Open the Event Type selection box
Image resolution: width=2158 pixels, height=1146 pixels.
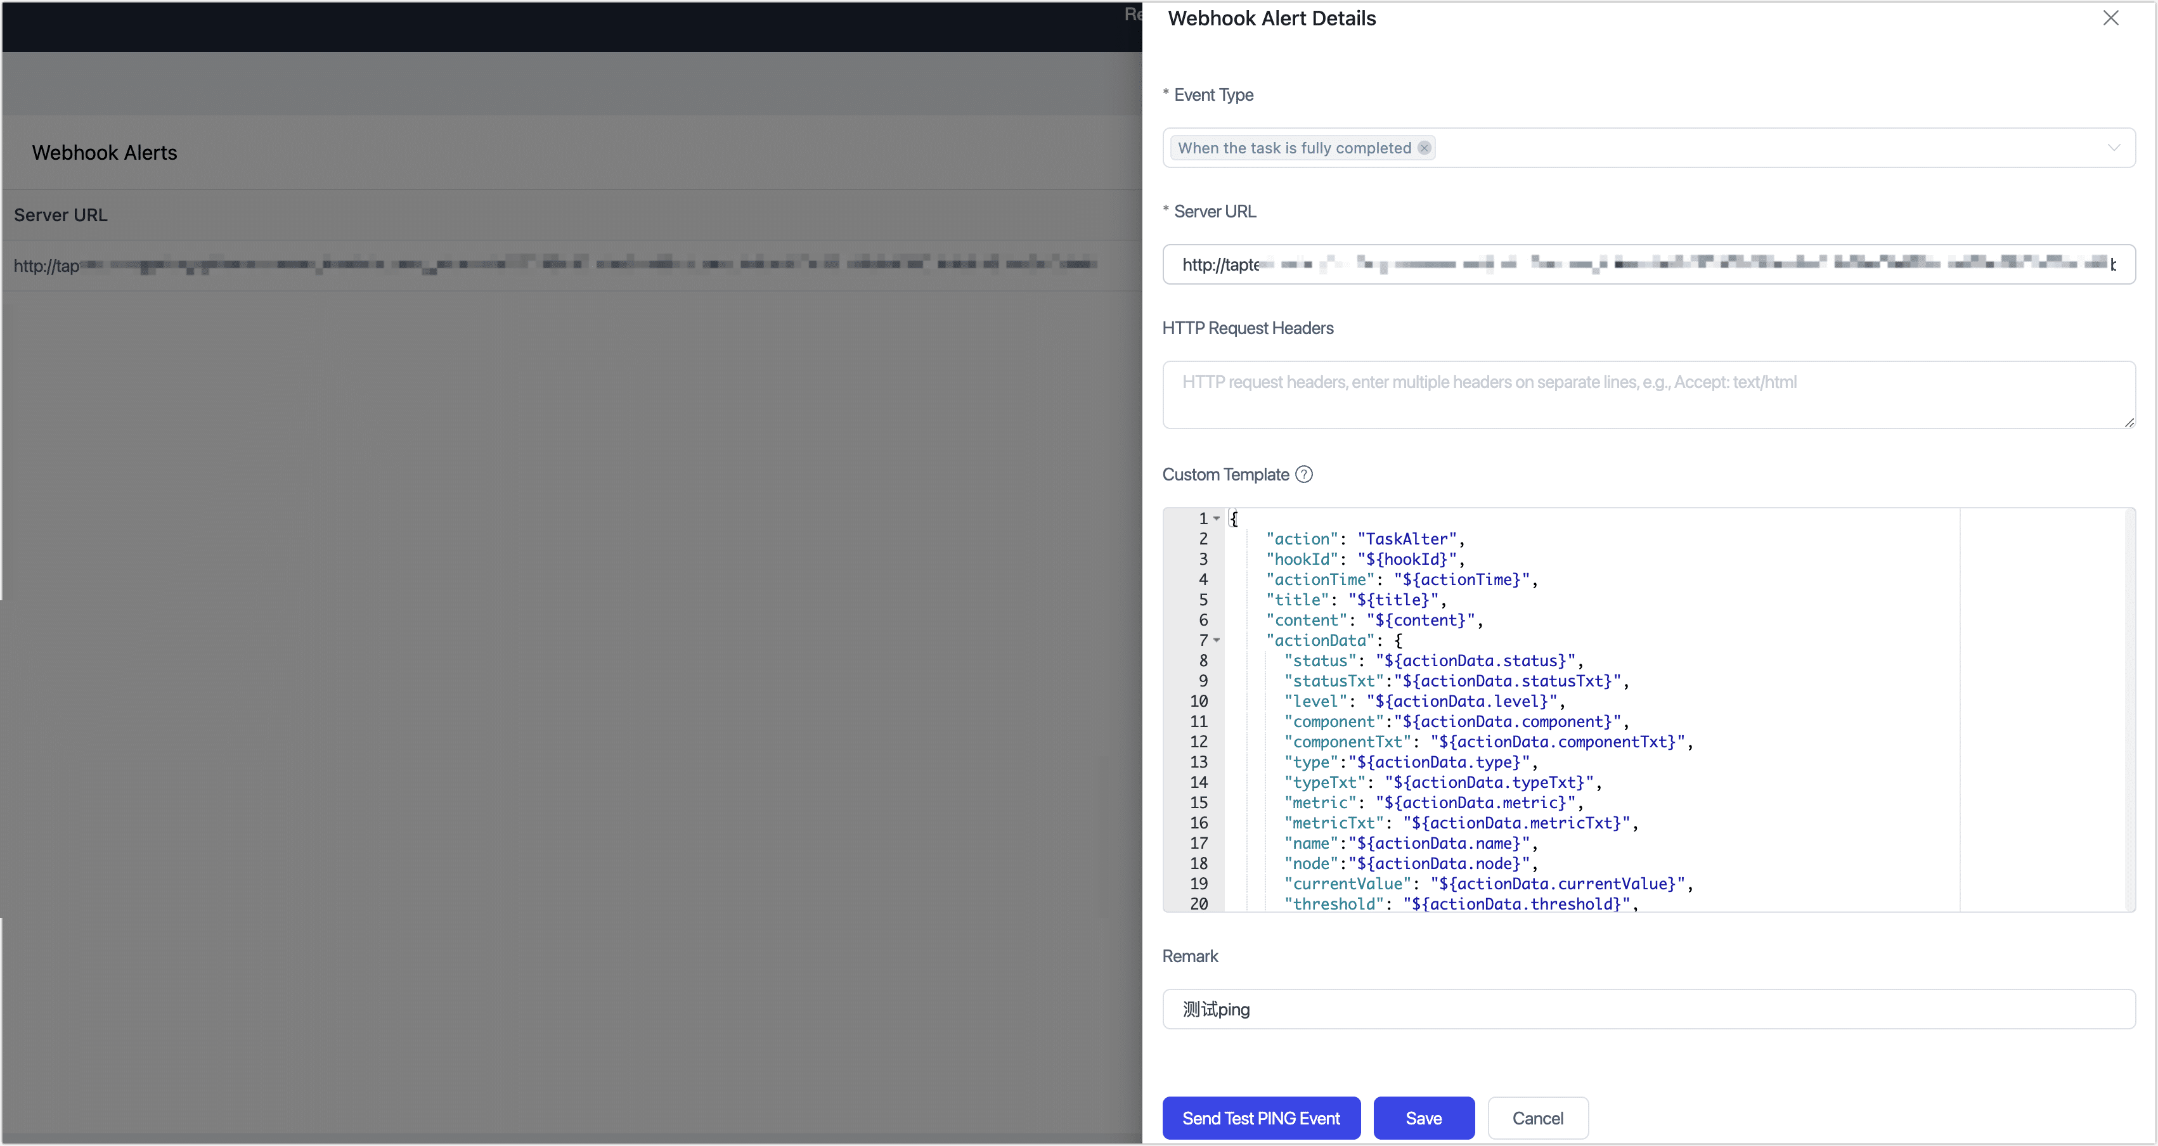pos(1759,148)
